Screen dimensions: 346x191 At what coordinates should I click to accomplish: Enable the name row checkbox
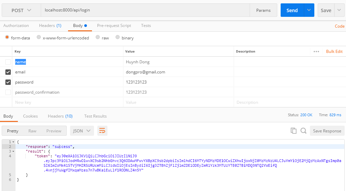click(8, 62)
